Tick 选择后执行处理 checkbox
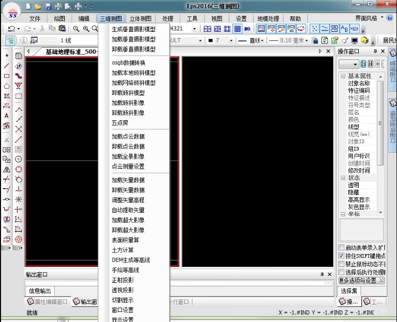 pyautogui.click(x=341, y=272)
